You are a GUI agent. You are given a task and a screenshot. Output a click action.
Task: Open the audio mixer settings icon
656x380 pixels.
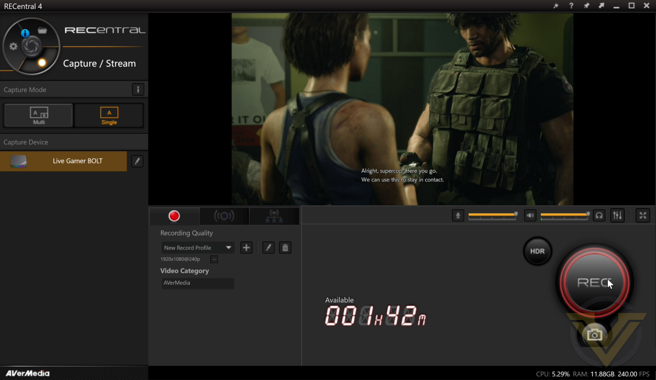tap(617, 215)
